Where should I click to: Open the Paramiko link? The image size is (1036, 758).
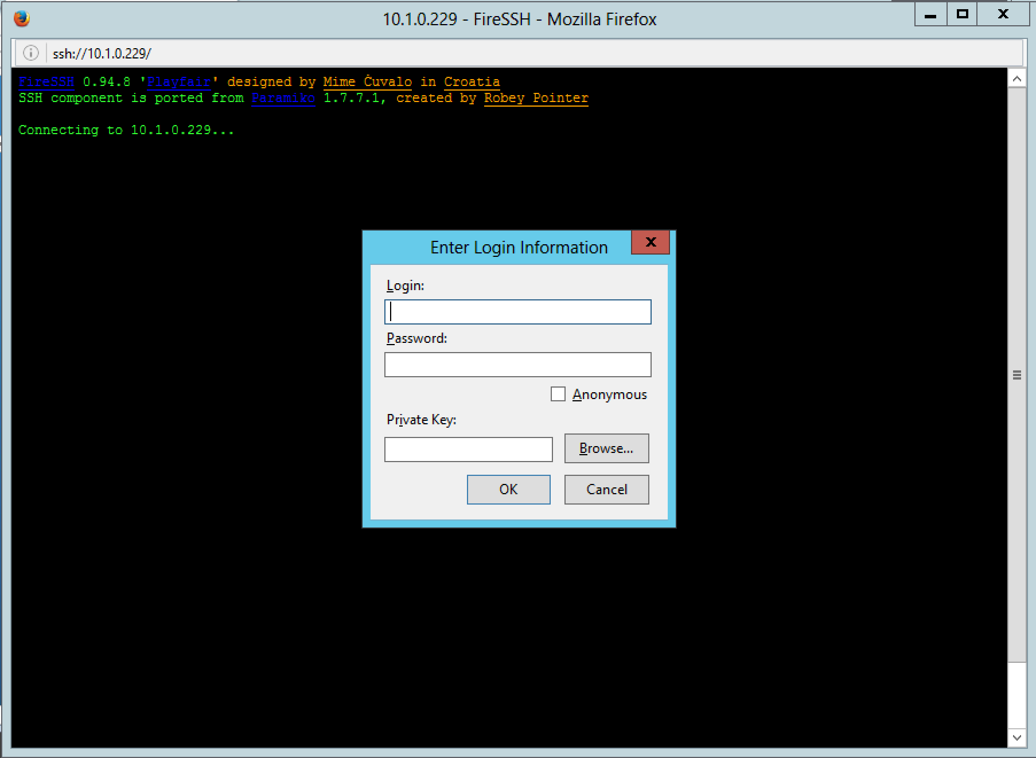[283, 98]
